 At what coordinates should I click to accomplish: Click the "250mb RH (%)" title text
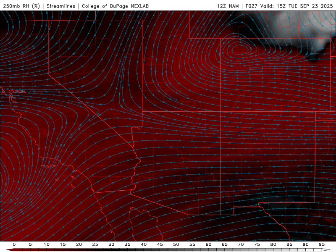pyautogui.click(x=21, y=6)
